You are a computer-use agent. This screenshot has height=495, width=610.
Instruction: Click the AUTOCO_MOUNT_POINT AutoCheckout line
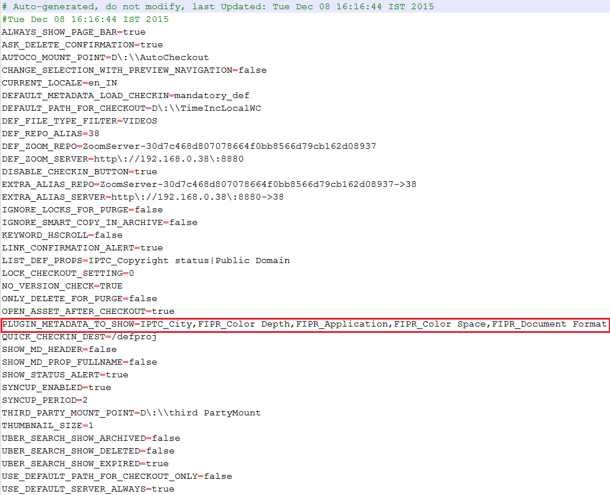click(x=105, y=57)
